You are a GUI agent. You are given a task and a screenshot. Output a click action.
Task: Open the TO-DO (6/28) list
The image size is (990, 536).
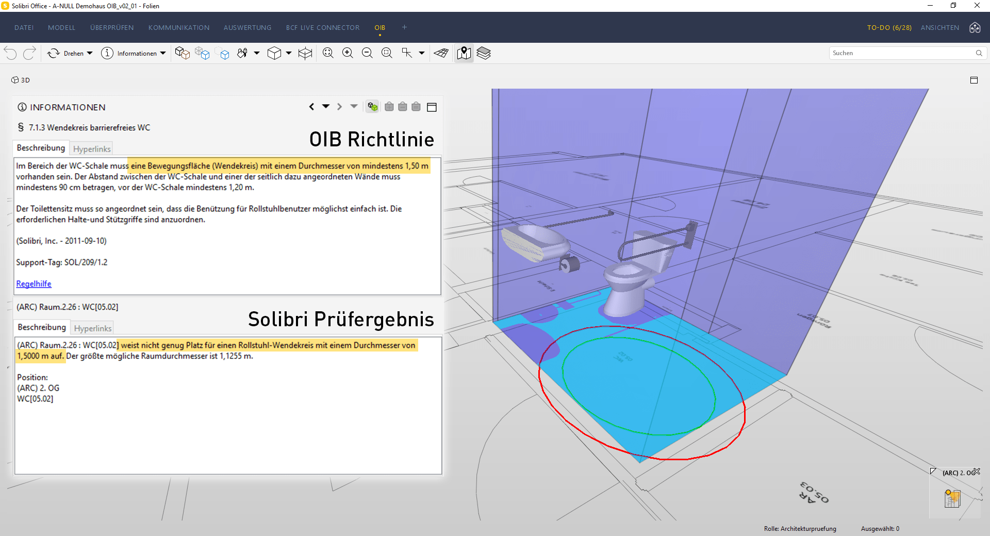[x=889, y=28]
